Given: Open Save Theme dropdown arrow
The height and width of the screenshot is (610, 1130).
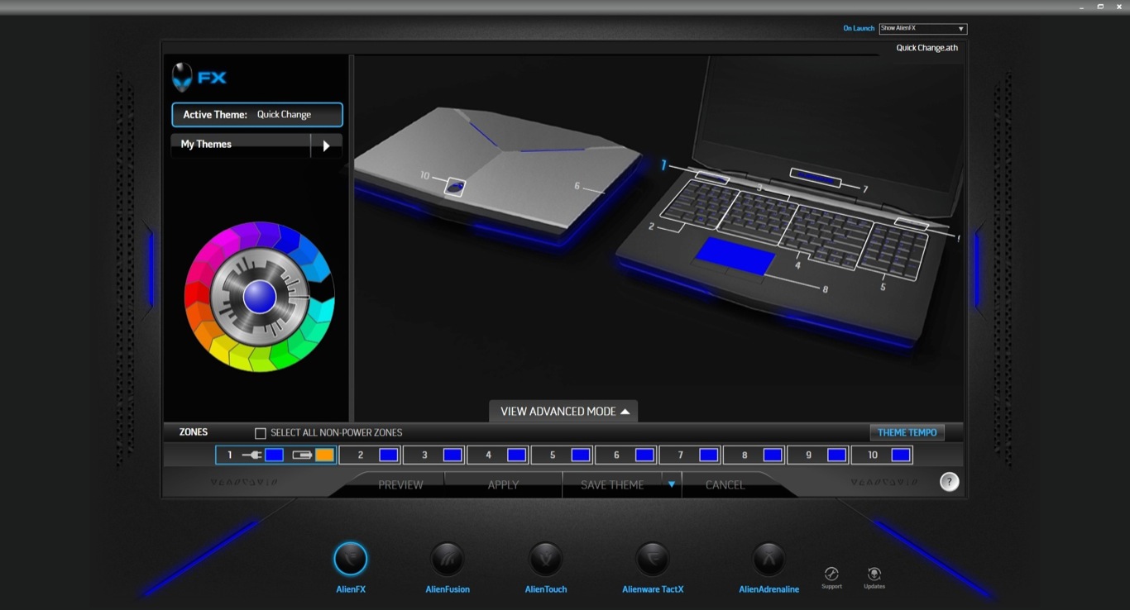Looking at the screenshot, I should [672, 484].
